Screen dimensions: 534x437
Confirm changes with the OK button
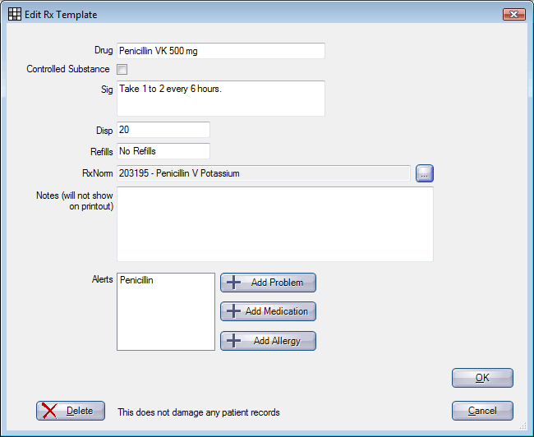point(482,378)
